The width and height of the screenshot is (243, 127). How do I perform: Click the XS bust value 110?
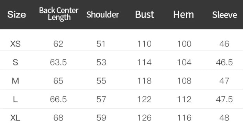click(144, 44)
